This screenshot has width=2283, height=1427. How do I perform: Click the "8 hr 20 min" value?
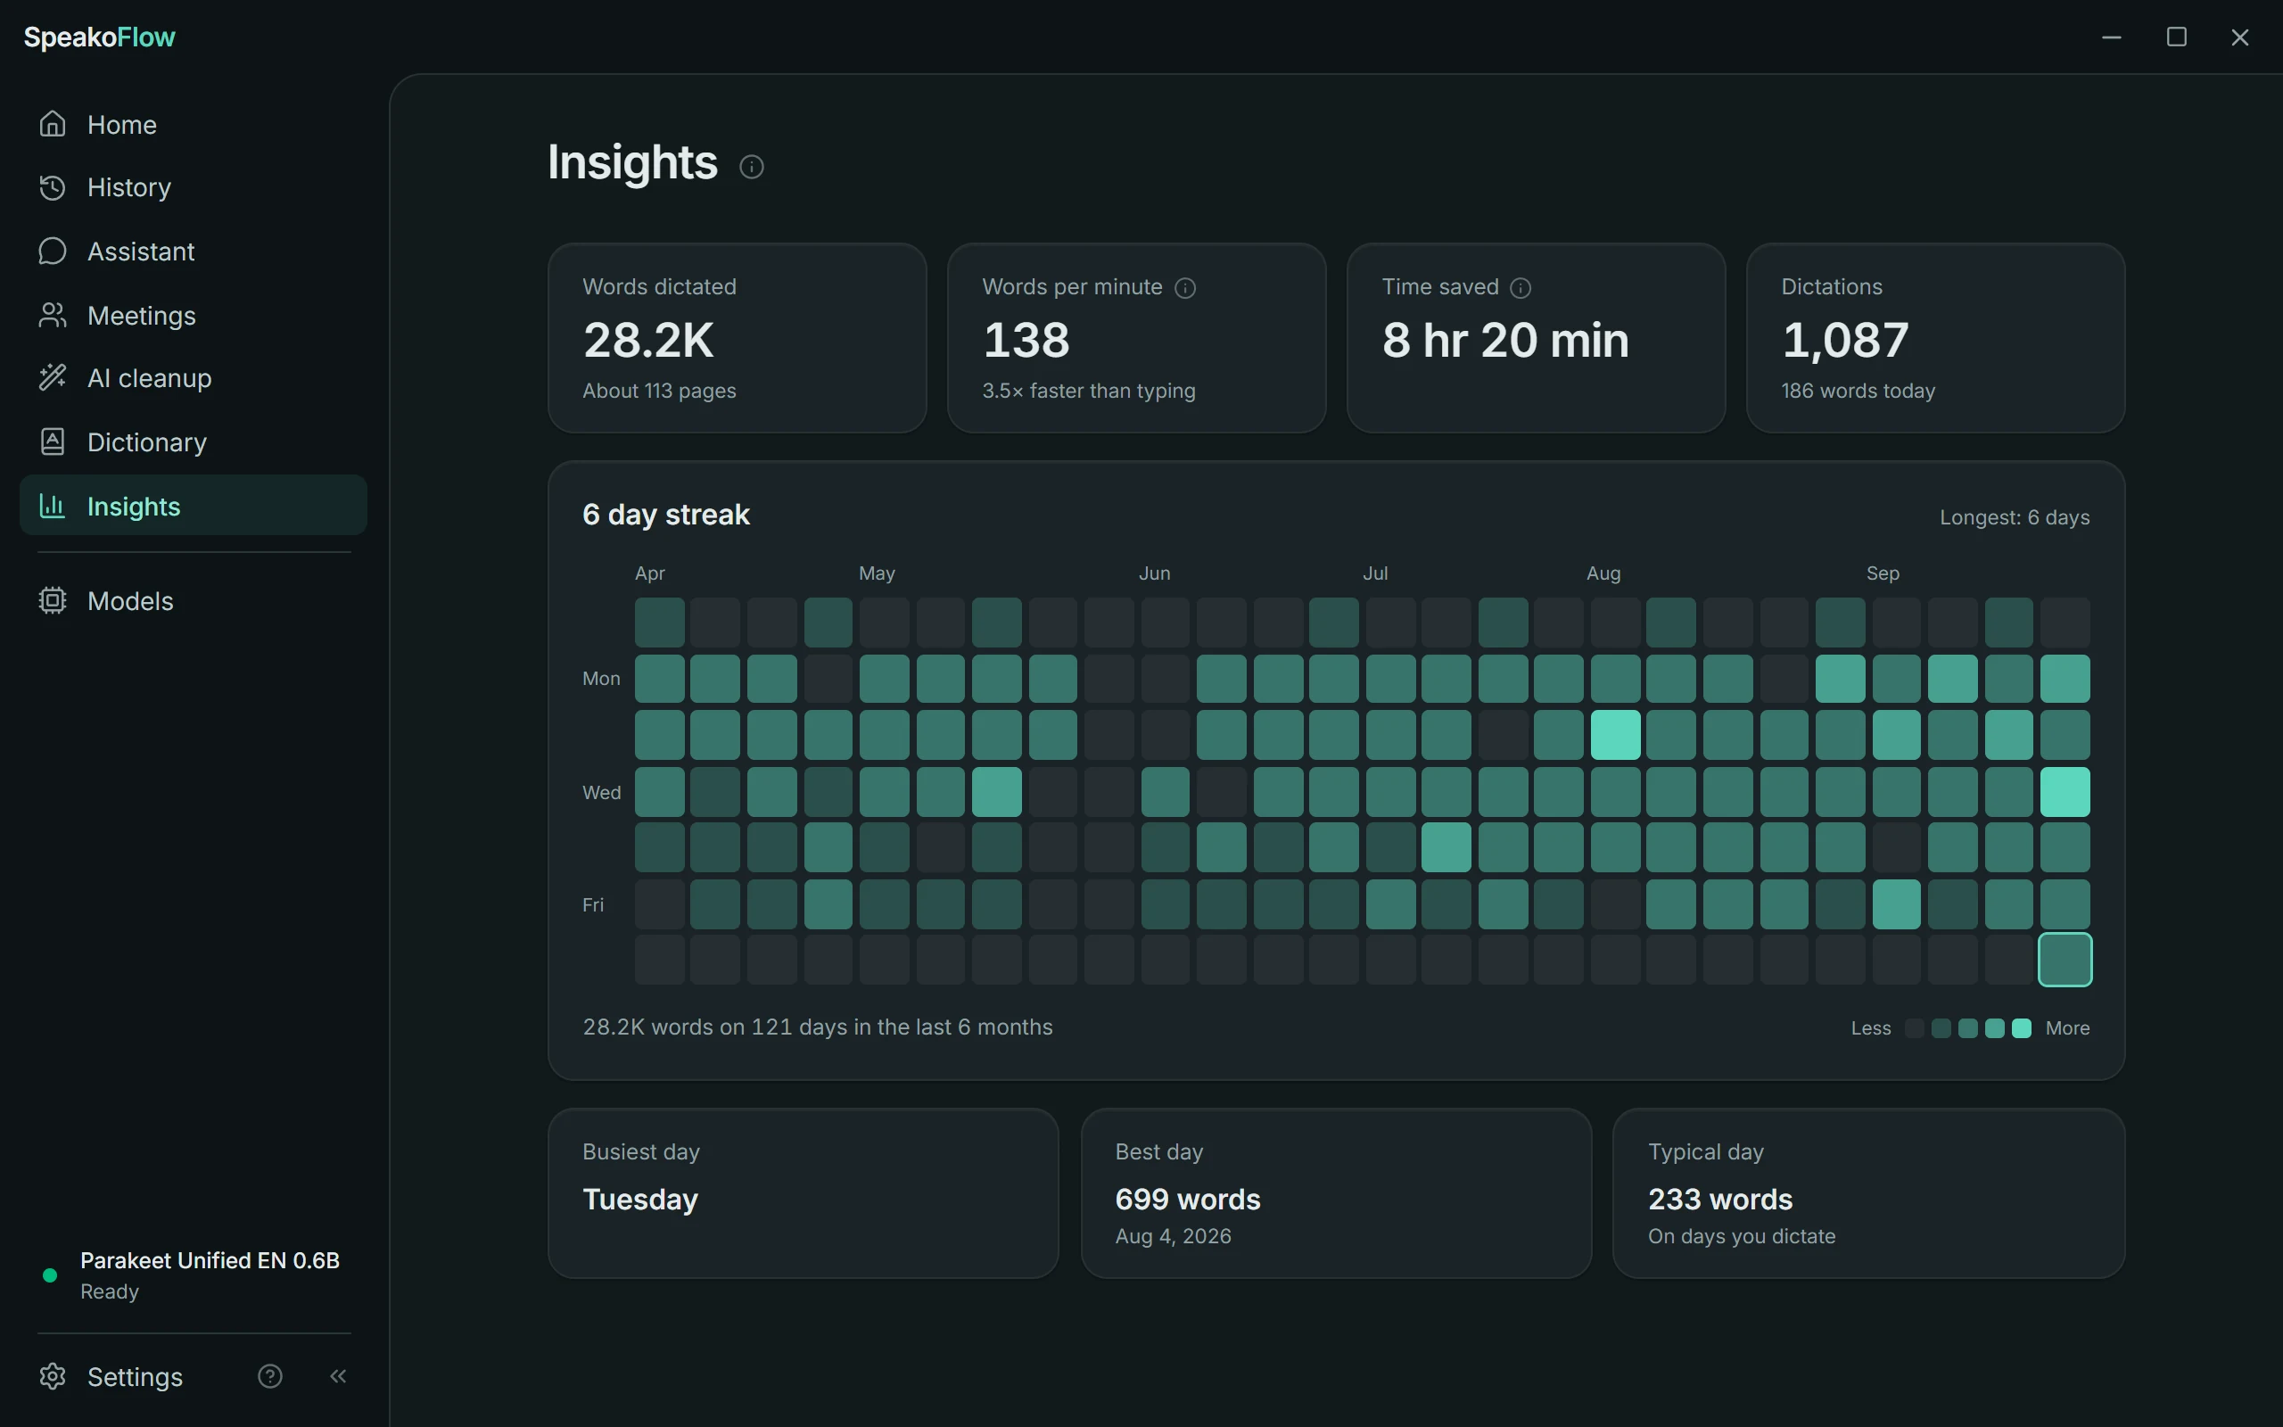1504,340
